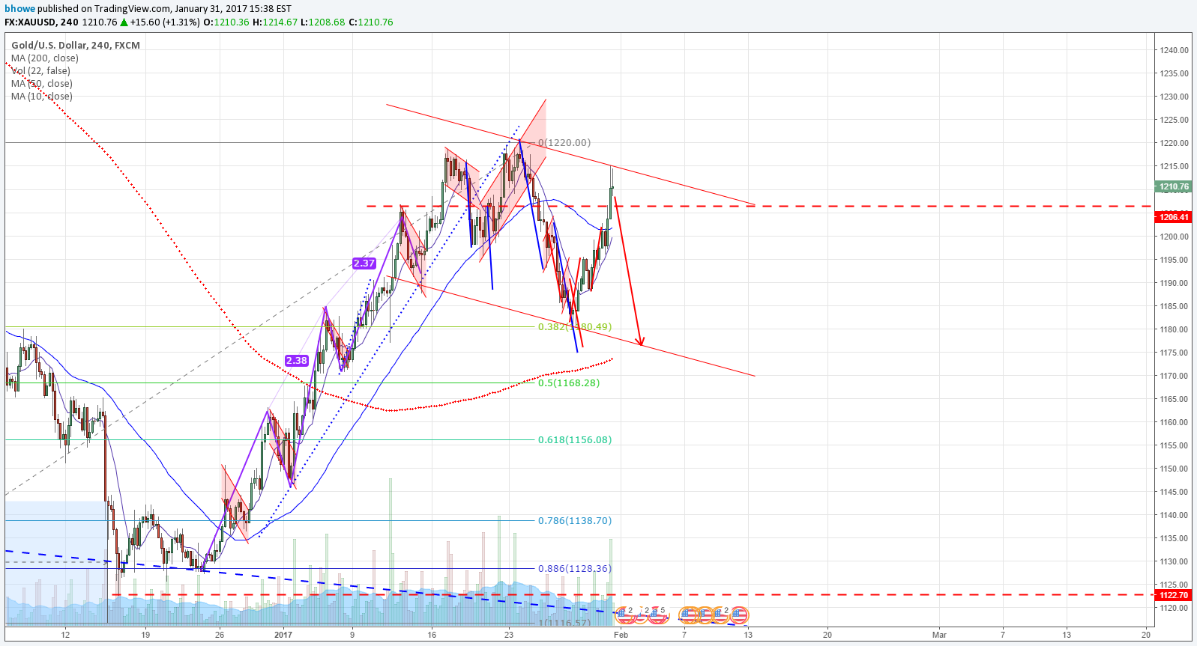Viewport: 1197px width, 646px height.
Task: Click the Mar label on the time axis
Action: (x=939, y=635)
